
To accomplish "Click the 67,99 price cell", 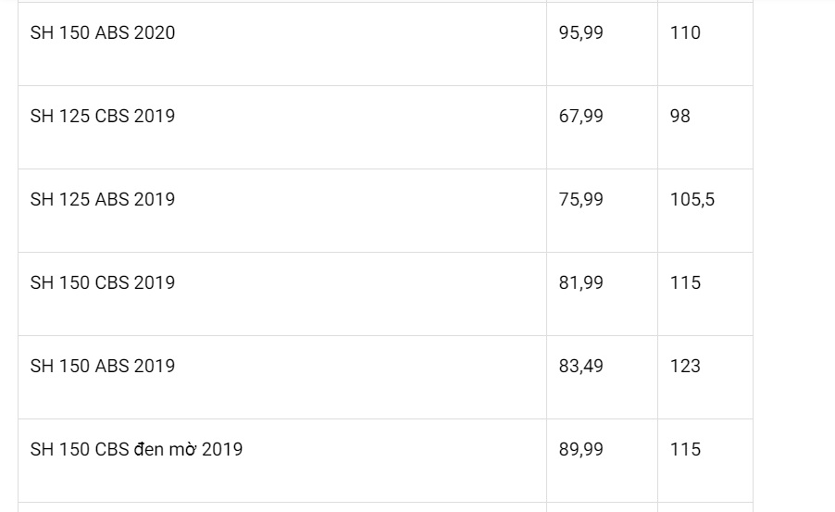I will [x=580, y=117].
